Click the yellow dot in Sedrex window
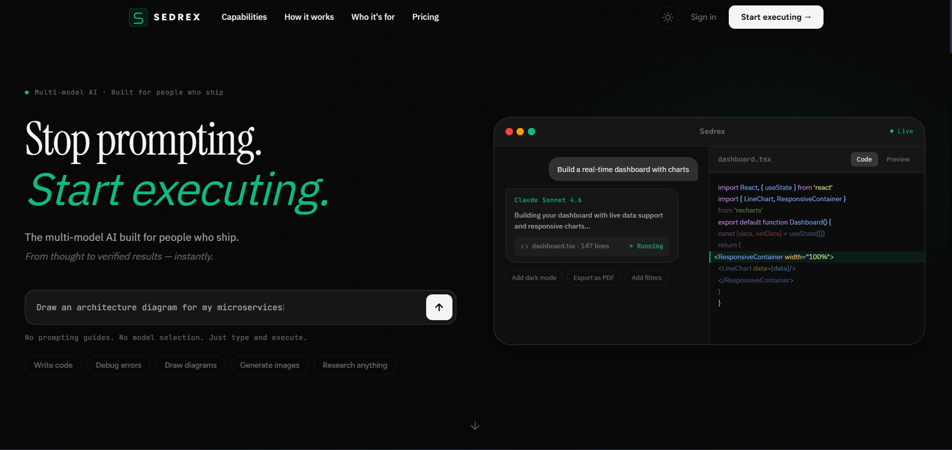Image resolution: width=952 pixels, height=450 pixels. 520,131
